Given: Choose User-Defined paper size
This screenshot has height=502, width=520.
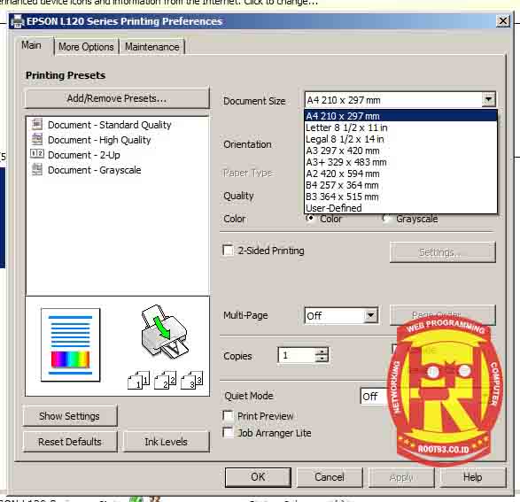Looking at the screenshot, I should (x=400, y=208).
